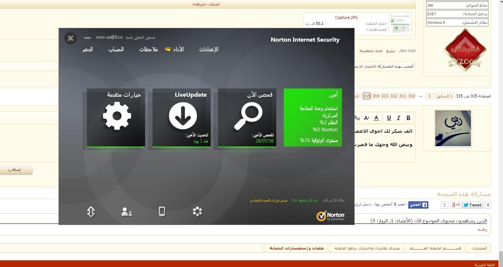Open the المنتديات breadcrumb link
Screen dimensions: 503x267
(x=479, y=248)
